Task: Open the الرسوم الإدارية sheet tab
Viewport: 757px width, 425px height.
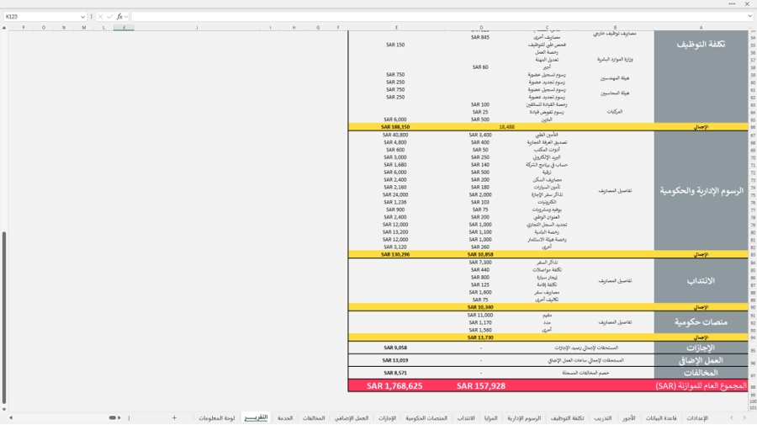Action: (524, 417)
